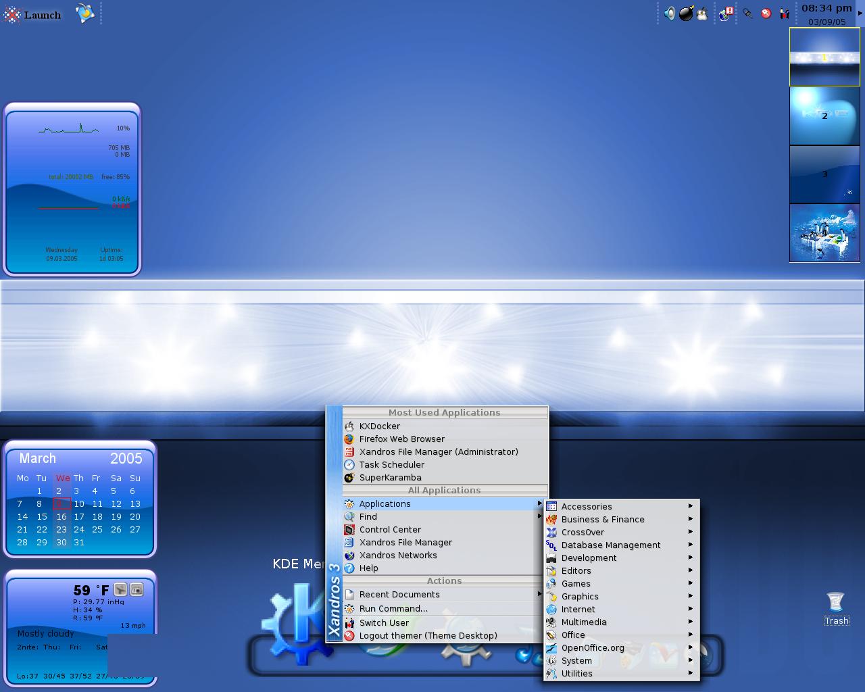Expand the Database Management submenu
The image size is (865, 692).
(621, 545)
